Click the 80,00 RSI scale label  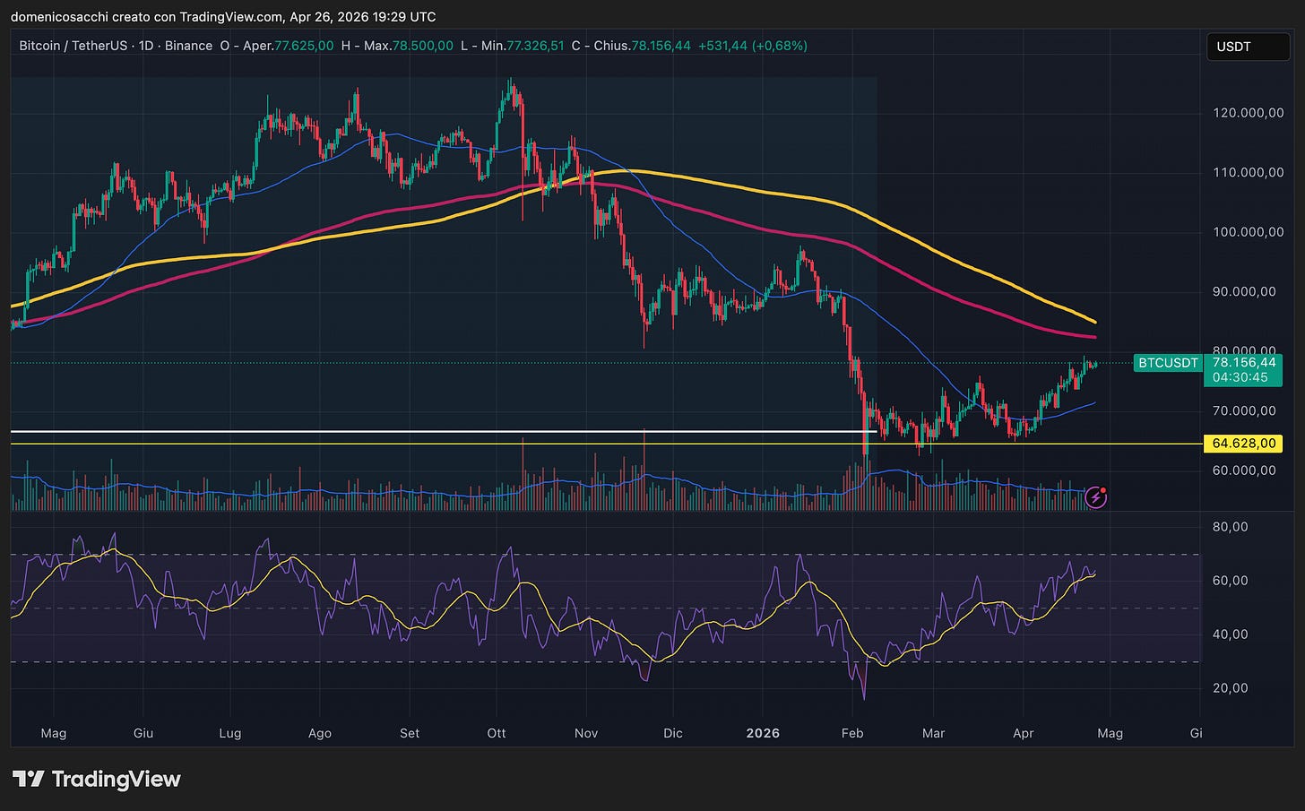[1230, 527]
